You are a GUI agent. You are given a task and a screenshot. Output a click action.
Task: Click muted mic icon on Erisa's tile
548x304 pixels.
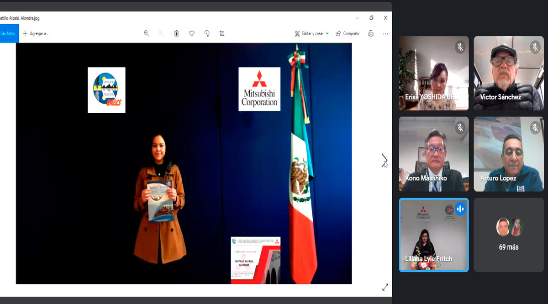[460, 47]
